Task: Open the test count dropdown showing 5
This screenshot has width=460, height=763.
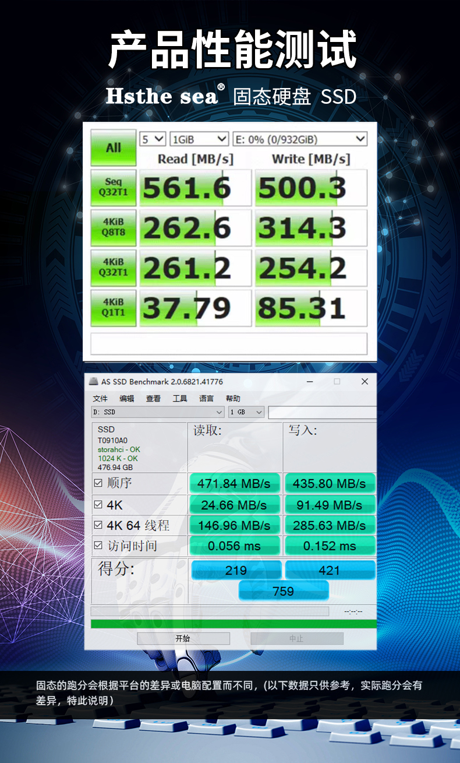Action: pyautogui.click(x=153, y=139)
